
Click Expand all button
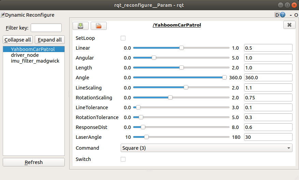coord(50,40)
